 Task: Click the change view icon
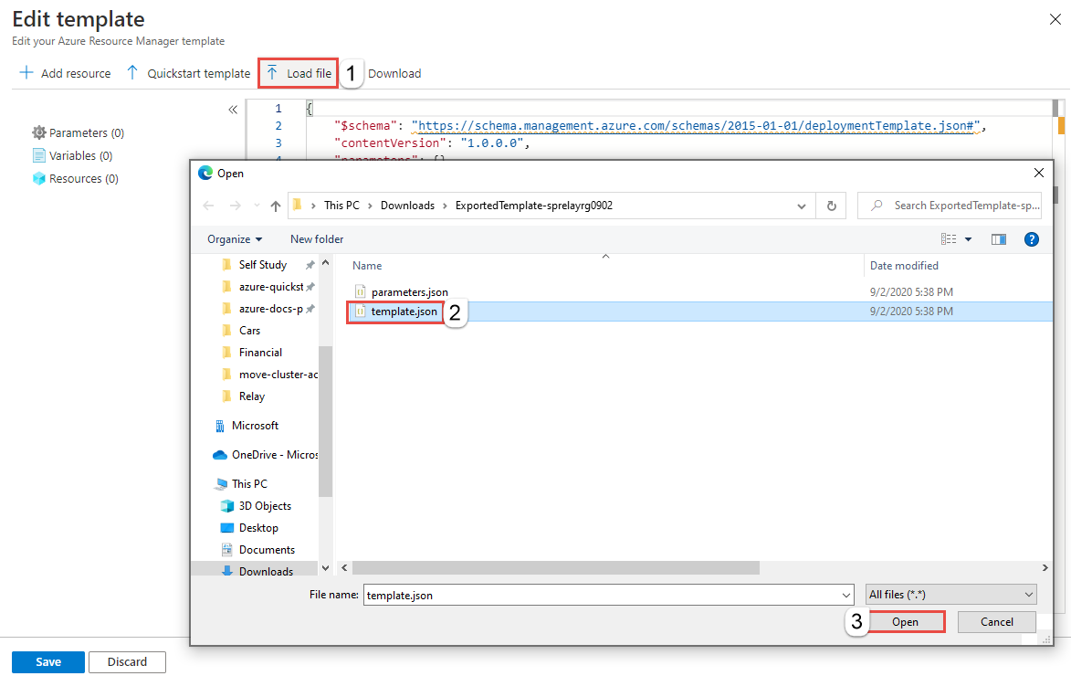[948, 239]
